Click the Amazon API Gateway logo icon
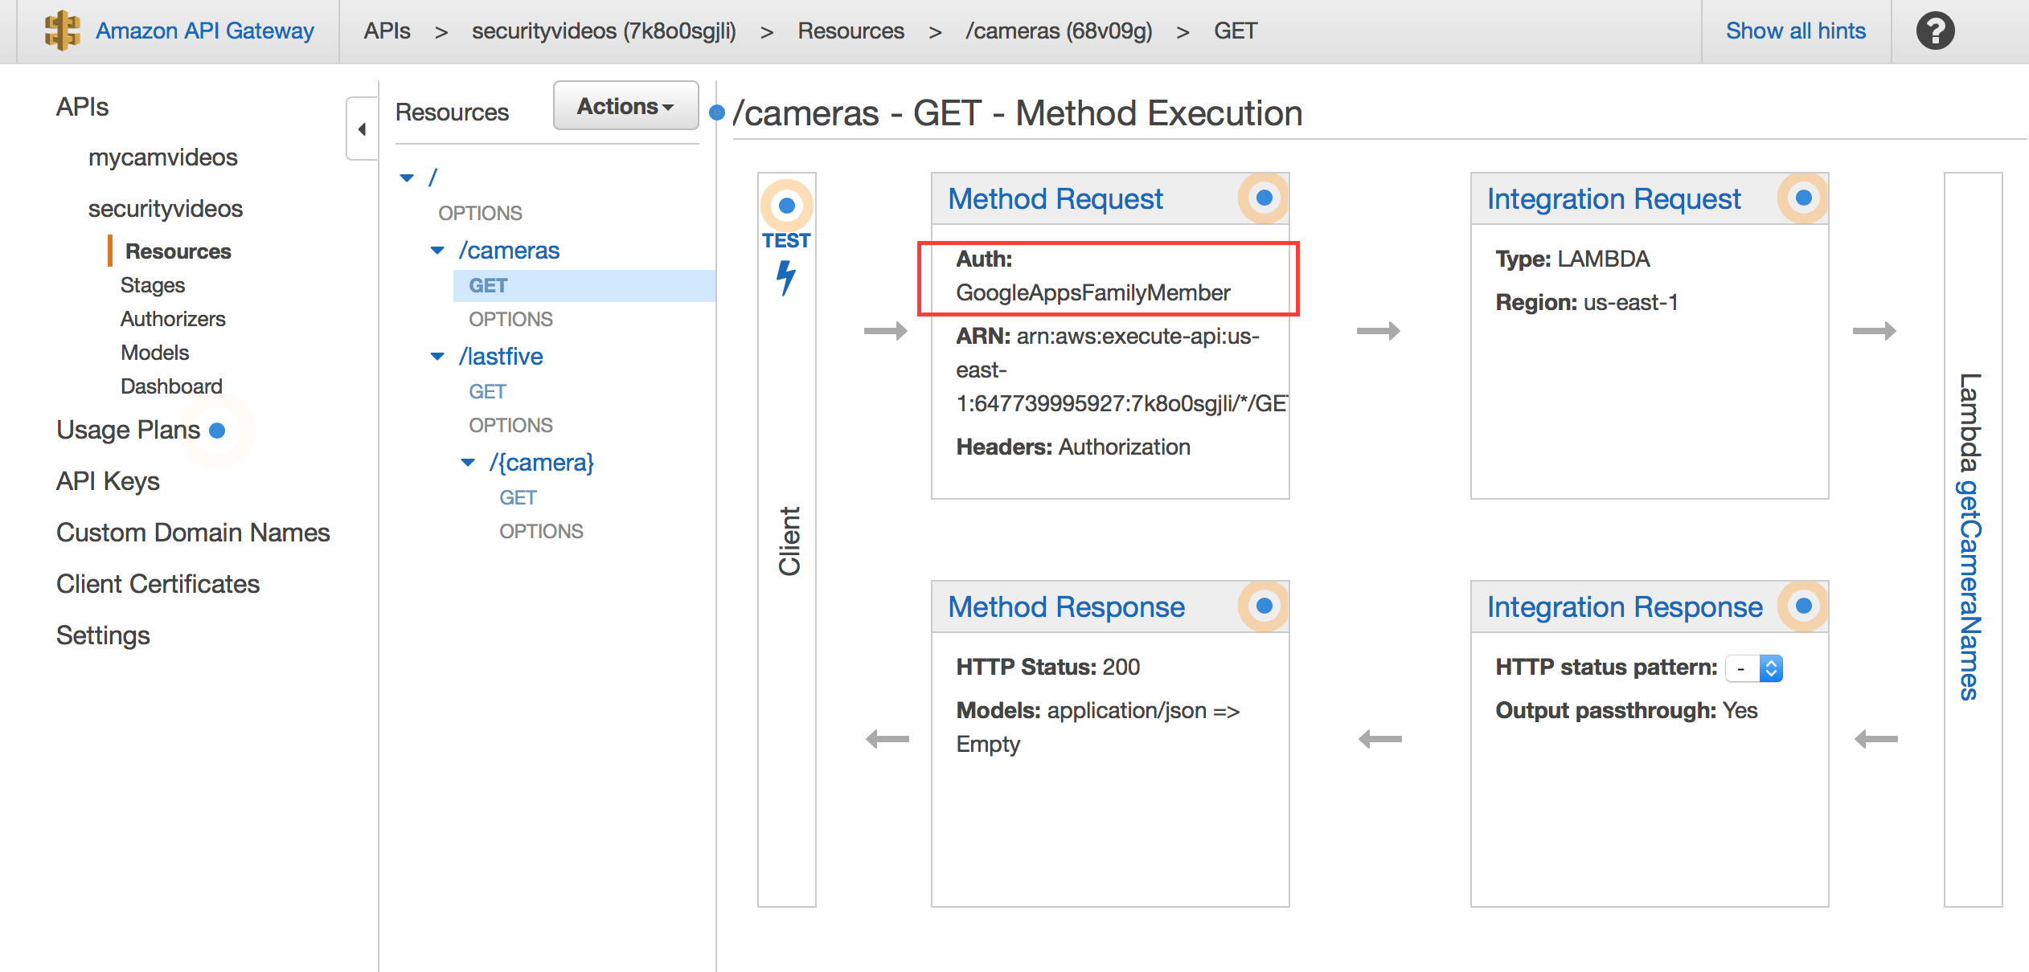The width and height of the screenshot is (2029, 972). [x=62, y=28]
